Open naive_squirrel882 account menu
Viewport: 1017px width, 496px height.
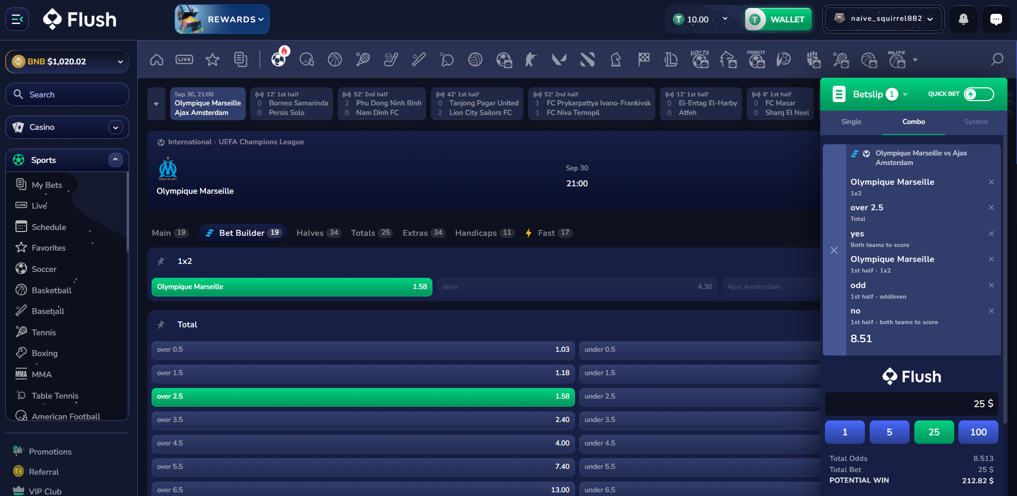tap(883, 19)
